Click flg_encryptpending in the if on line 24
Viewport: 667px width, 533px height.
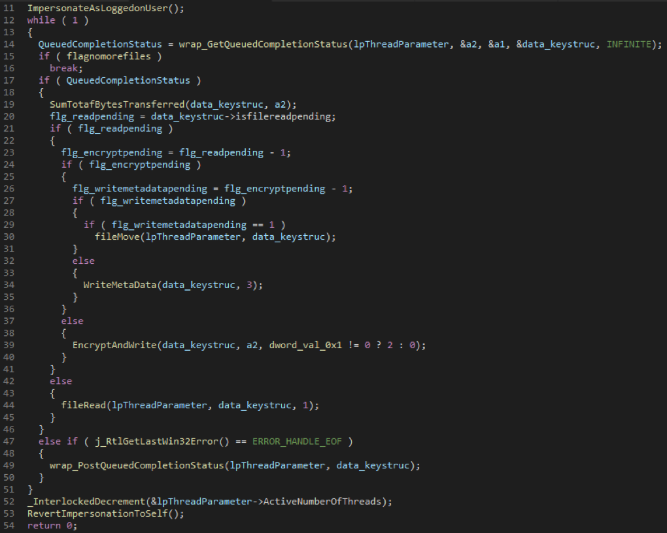point(139,165)
